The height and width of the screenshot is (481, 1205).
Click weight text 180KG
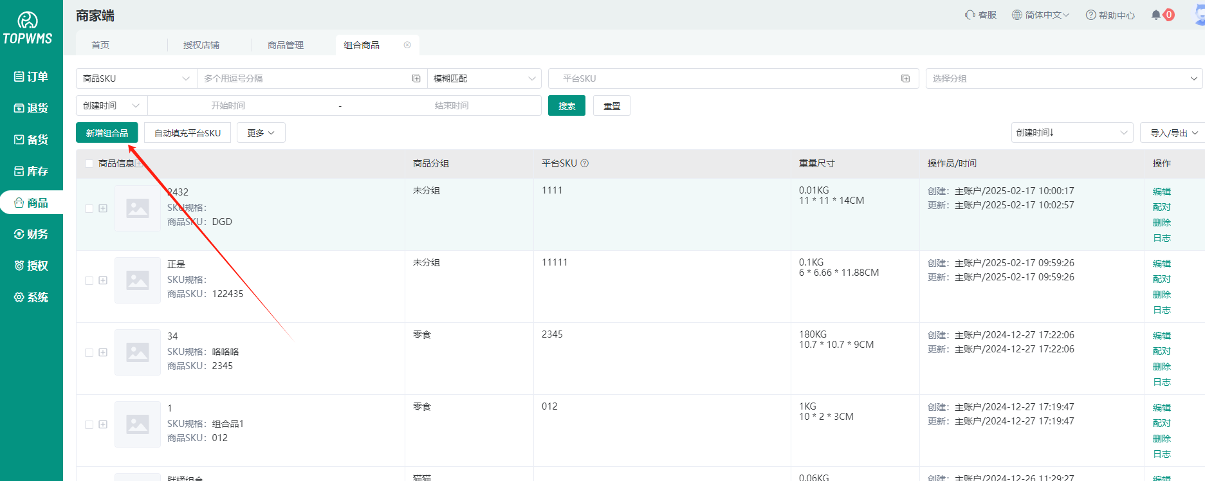(813, 334)
